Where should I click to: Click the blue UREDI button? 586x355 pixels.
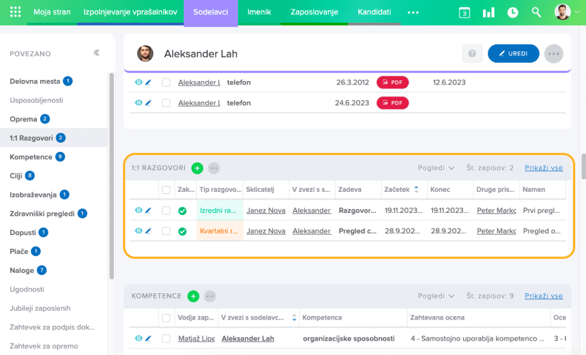click(513, 54)
